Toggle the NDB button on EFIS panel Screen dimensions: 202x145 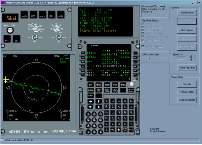click(51, 14)
